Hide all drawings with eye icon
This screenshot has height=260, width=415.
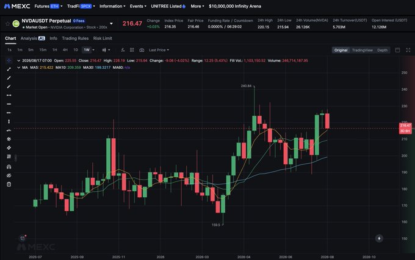[9, 175]
